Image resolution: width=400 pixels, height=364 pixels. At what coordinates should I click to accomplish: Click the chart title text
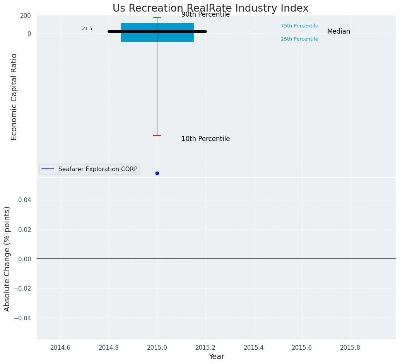coord(210,9)
